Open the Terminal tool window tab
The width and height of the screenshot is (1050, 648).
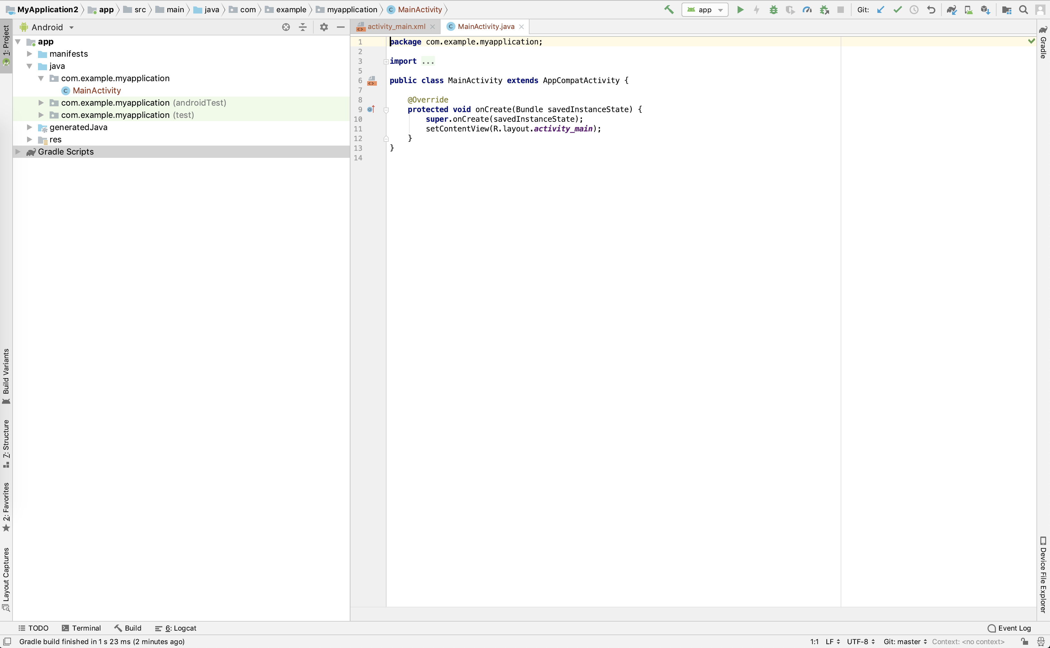click(81, 628)
